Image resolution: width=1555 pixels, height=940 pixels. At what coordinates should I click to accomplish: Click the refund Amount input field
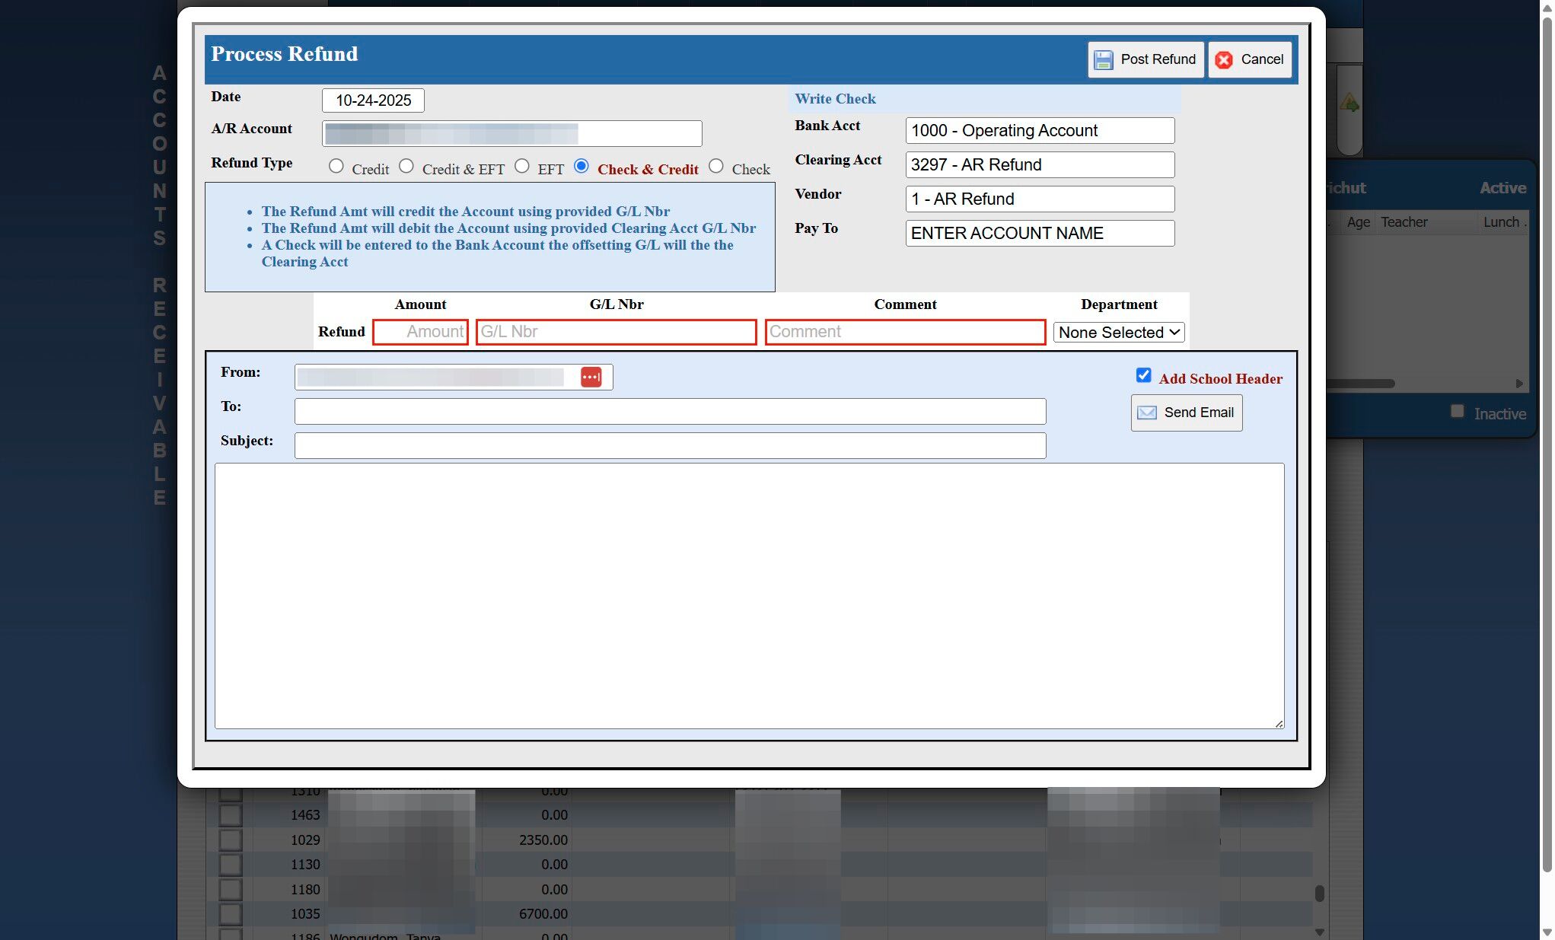[x=420, y=332]
